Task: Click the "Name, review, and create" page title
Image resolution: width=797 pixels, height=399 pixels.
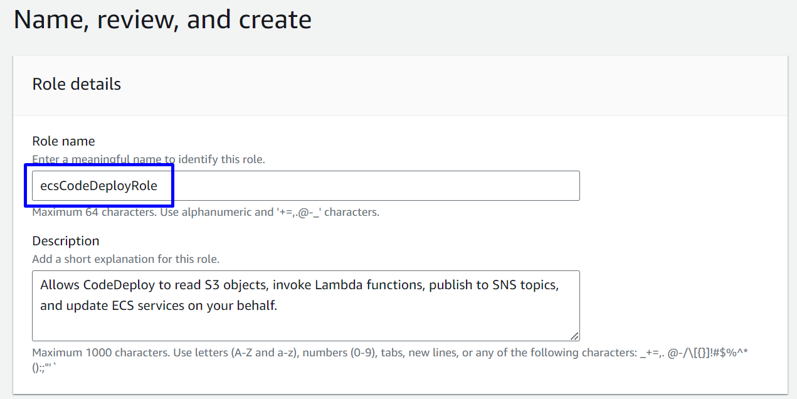Action: pos(162,20)
